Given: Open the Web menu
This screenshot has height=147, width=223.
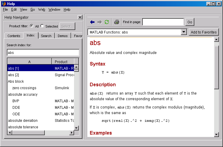Looking at the screenshot, I should tap(41, 9).
